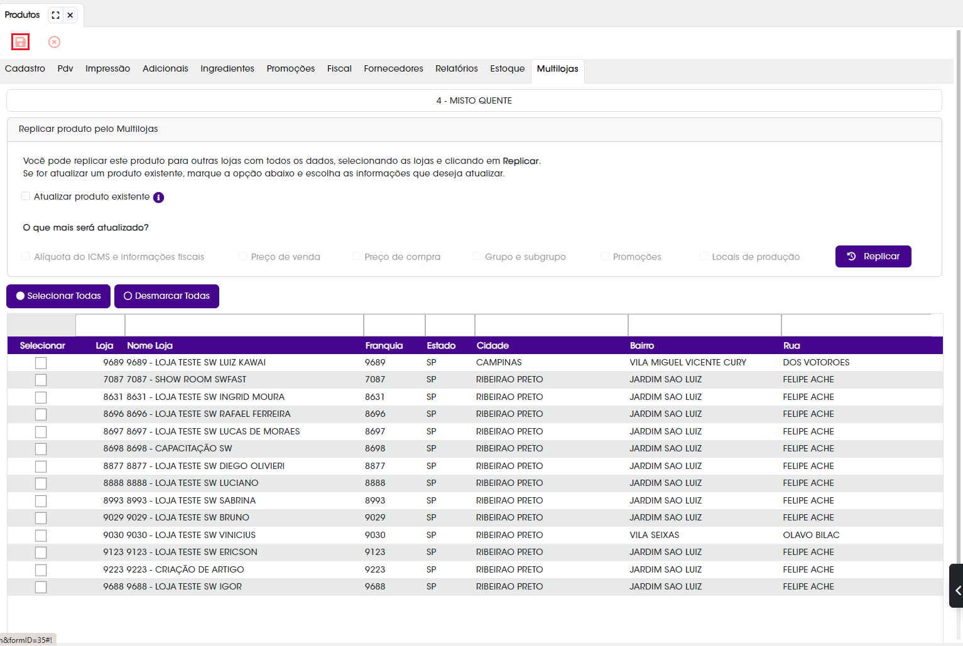Click the Estado filter field

click(x=450, y=325)
